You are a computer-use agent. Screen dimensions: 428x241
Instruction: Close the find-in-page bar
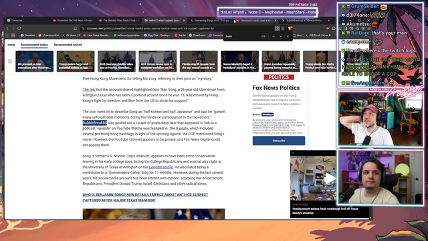pos(288,36)
